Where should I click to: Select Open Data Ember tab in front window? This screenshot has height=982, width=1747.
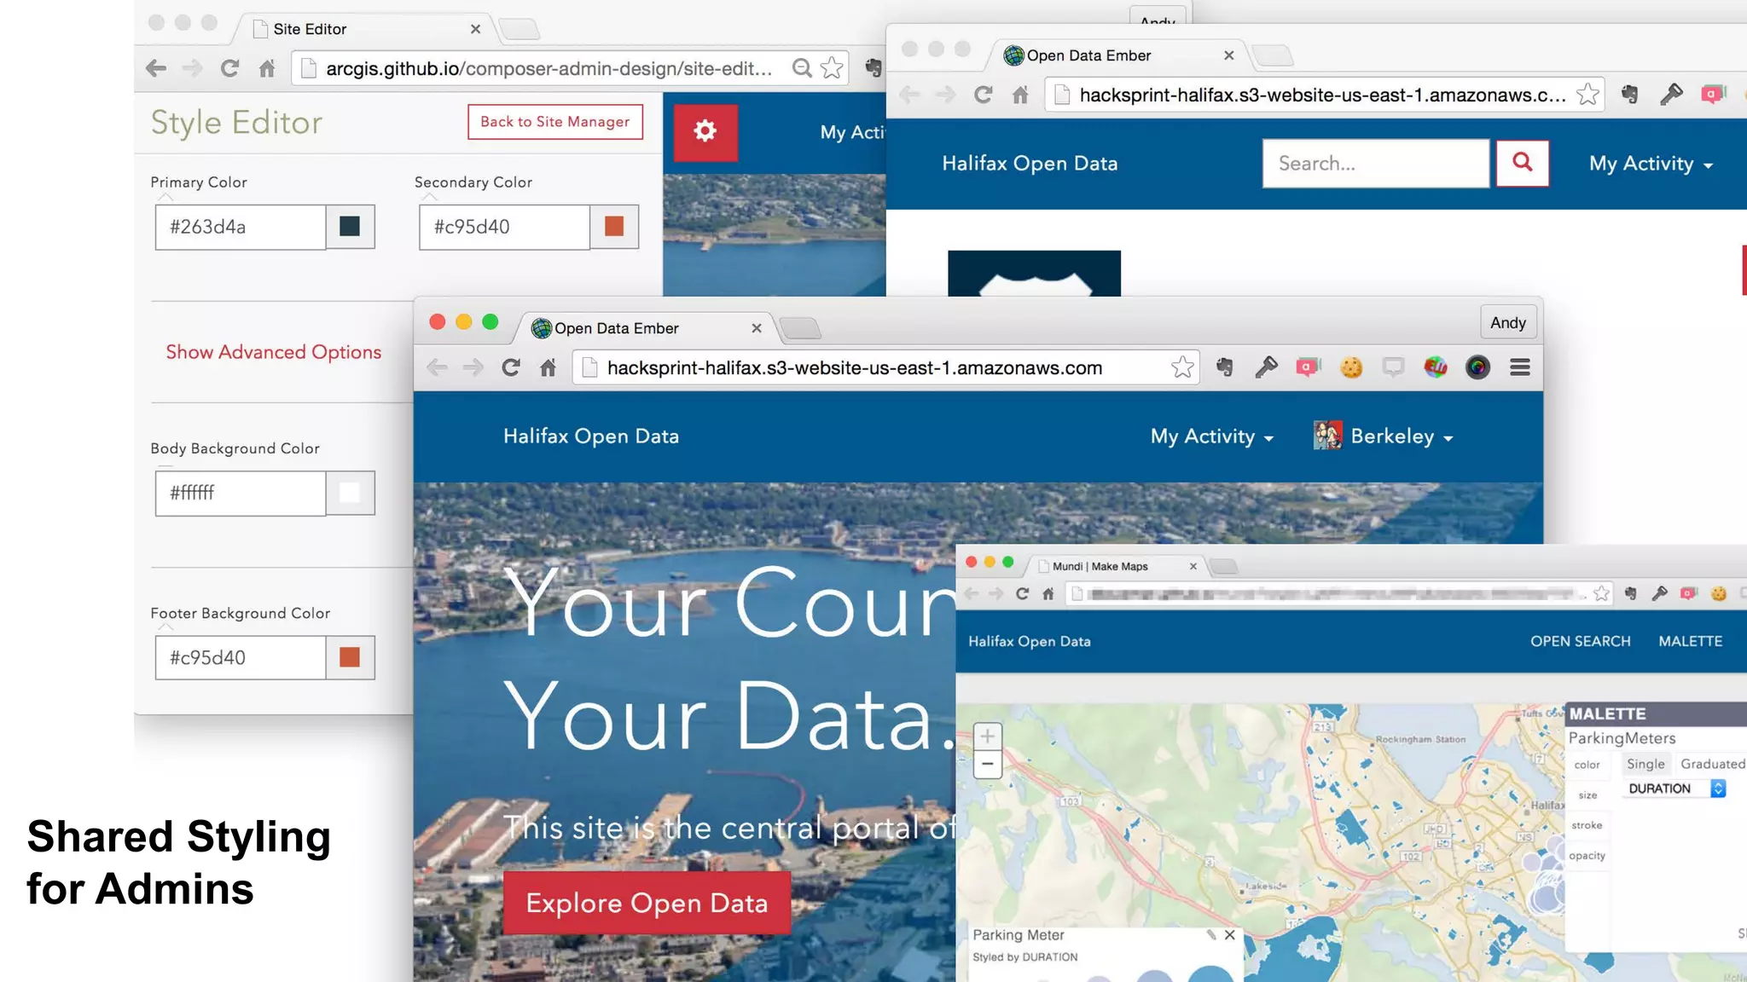coord(647,328)
